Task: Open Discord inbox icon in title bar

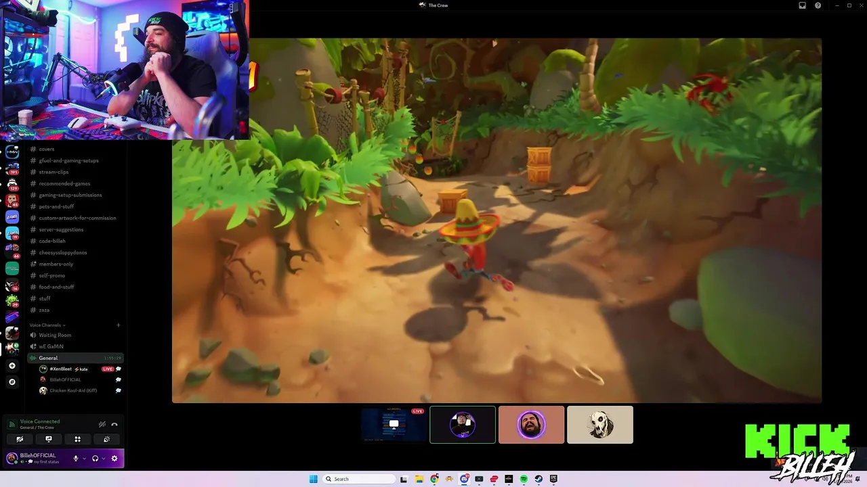Action: click(x=803, y=5)
